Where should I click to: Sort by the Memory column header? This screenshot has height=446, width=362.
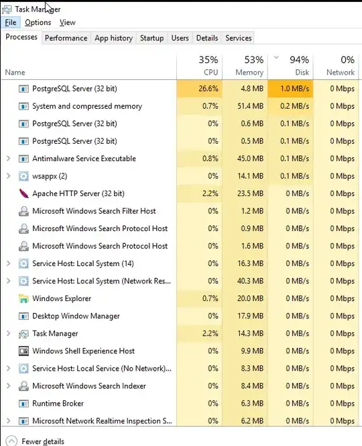pos(245,67)
